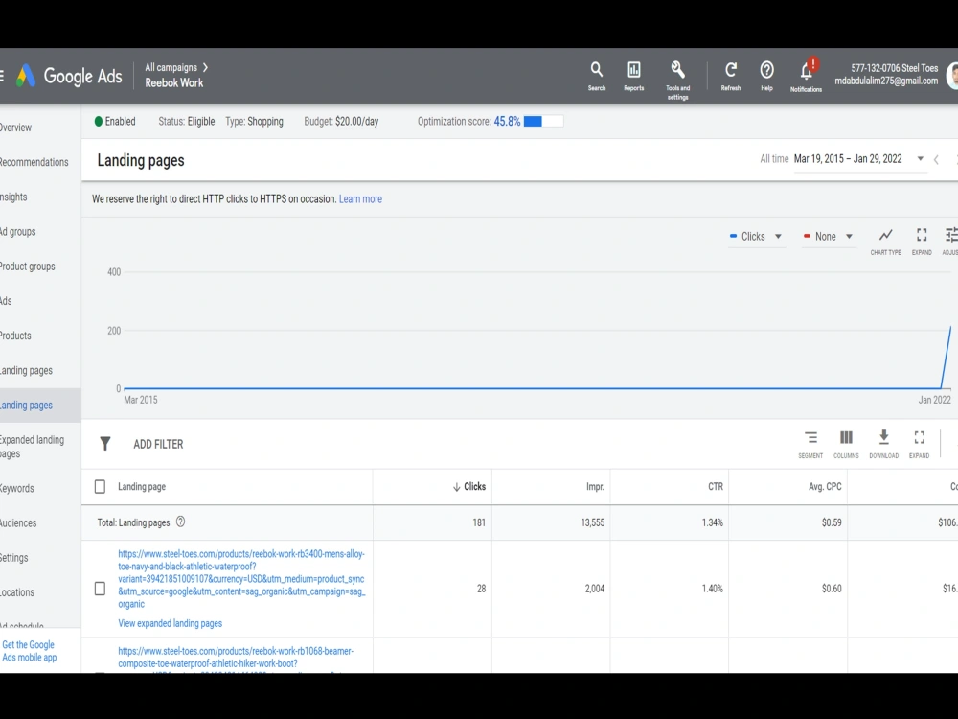This screenshot has height=719, width=958.
Task: Open Overview in the sidebar
Action: 15,128
